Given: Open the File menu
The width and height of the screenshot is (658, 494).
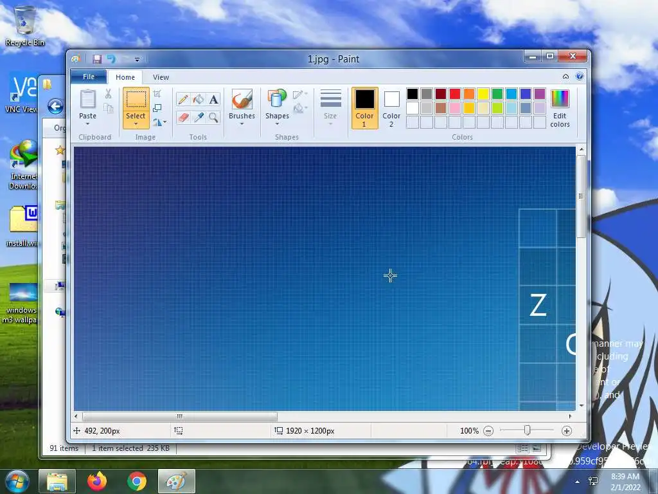Looking at the screenshot, I should point(89,77).
